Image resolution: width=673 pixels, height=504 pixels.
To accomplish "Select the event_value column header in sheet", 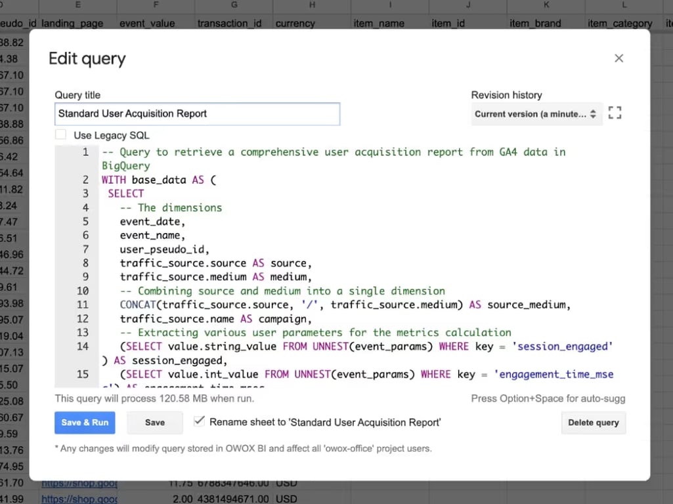I will pyautogui.click(x=147, y=23).
